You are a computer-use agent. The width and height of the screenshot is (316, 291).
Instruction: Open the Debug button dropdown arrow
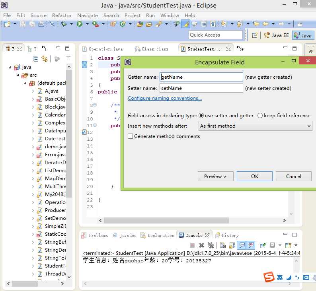[71, 24]
